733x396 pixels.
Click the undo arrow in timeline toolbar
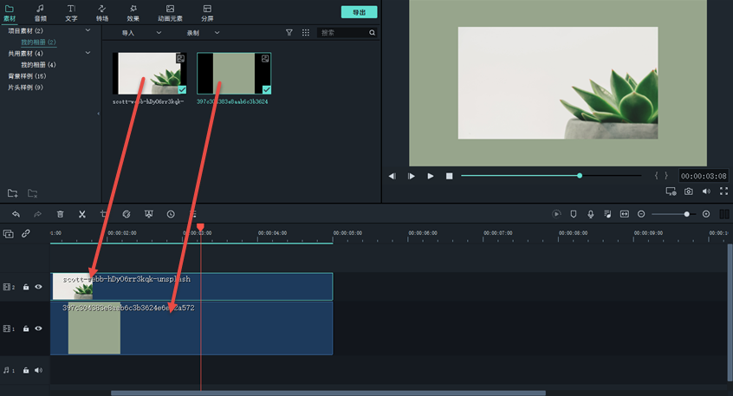click(x=16, y=214)
